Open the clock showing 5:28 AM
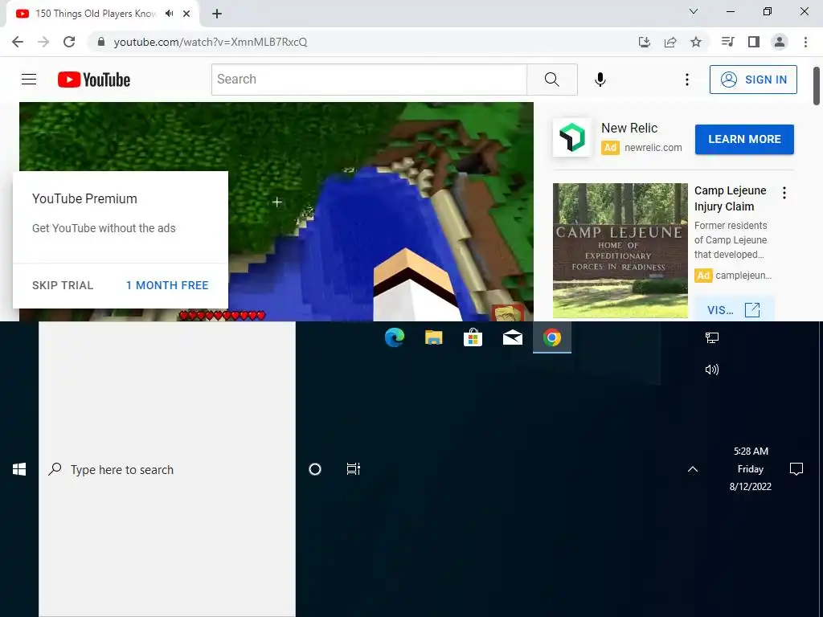The image size is (823, 617). point(751,469)
